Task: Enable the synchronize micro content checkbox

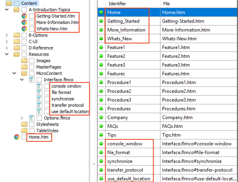Action: 47,99
